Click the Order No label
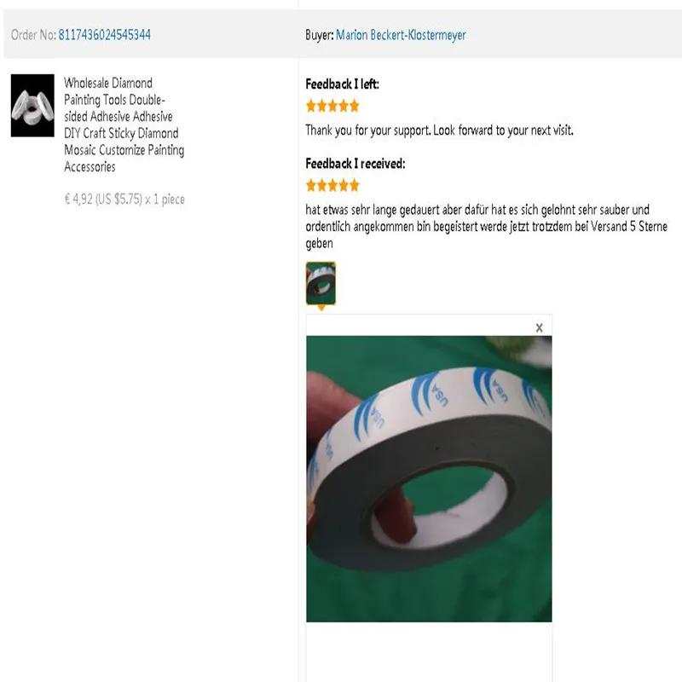Screen dimensions: 682x682 33,35
